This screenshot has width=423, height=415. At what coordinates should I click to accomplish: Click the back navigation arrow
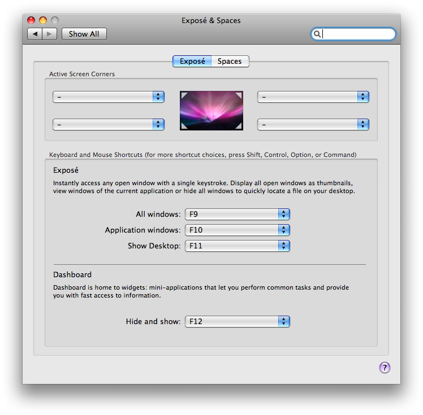point(35,34)
